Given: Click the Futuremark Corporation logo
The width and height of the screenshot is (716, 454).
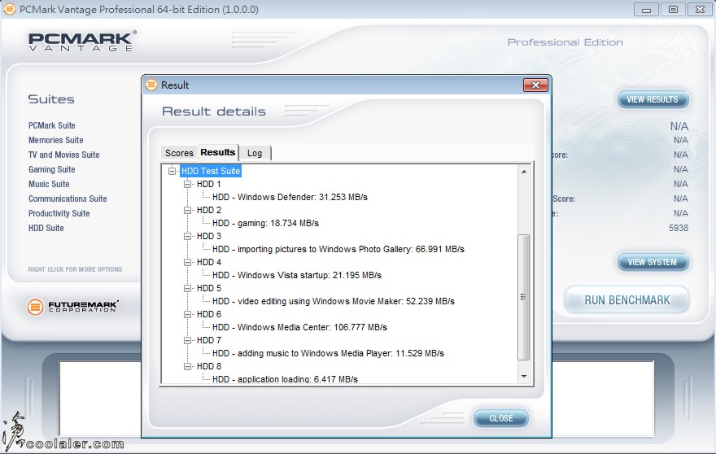Looking at the screenshot, I should coord(73,307).
